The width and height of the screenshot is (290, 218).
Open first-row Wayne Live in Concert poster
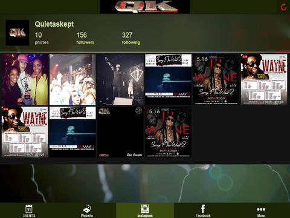tap(264, 79)
